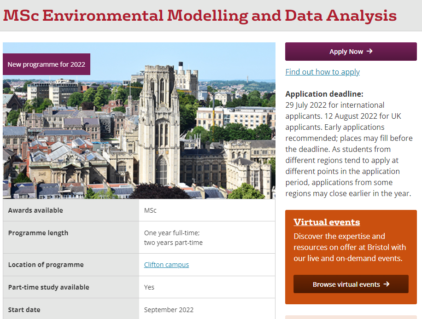Screen dimensions: 422x319
Task: Select the 'Part-time study available' label
Action: [x=48, y=287]
